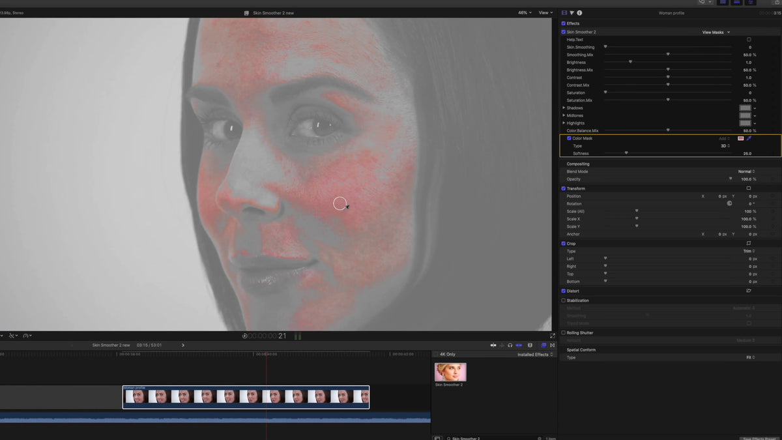Expand the Midtones disclosure triangle
This screenshot has width=782, height=440.
tap(564, 115)
